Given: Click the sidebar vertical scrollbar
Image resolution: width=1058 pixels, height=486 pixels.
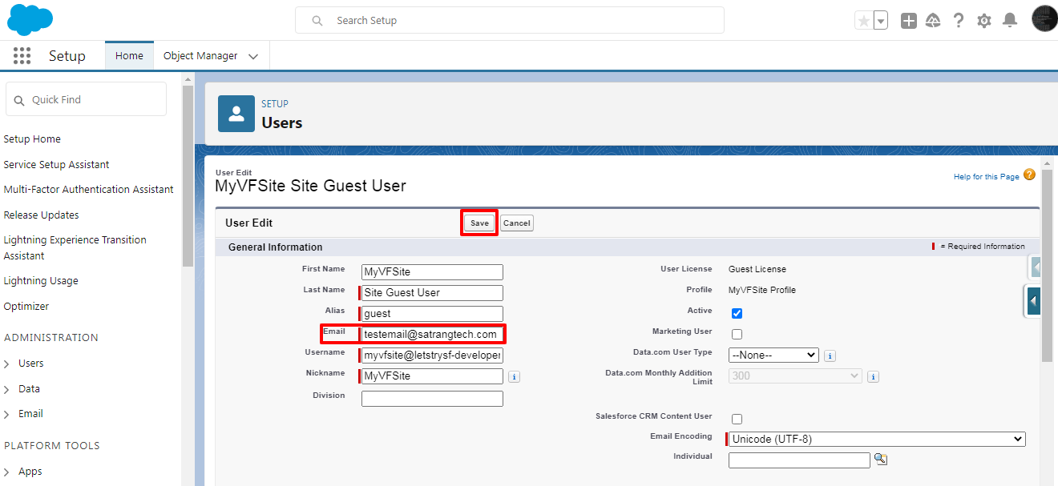Looking at the screenshot, I should [188, 176].
